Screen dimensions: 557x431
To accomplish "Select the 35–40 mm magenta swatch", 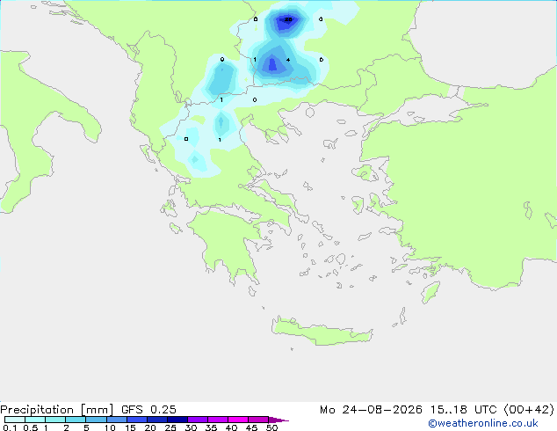I will (x=218, y=420).
